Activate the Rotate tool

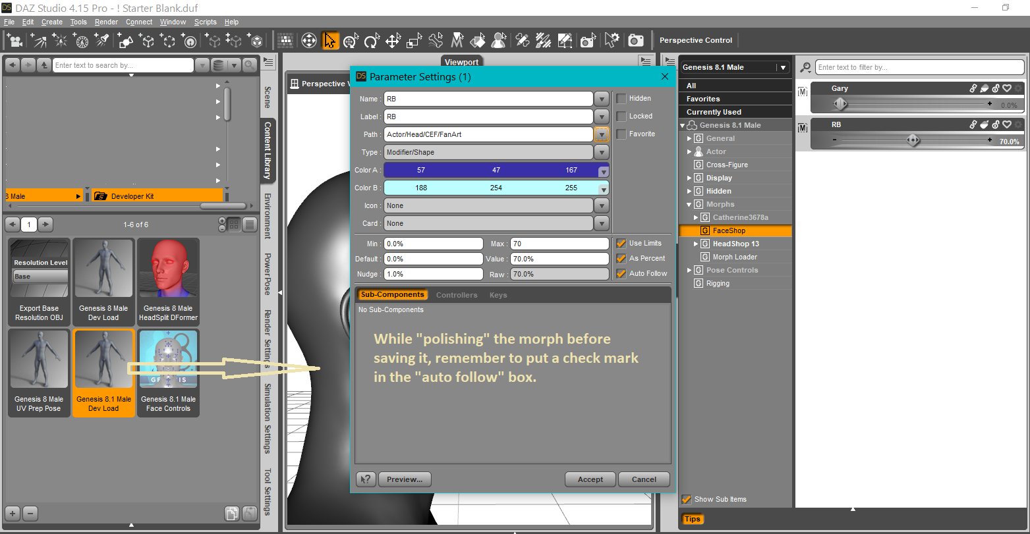(x=372, y=41)
